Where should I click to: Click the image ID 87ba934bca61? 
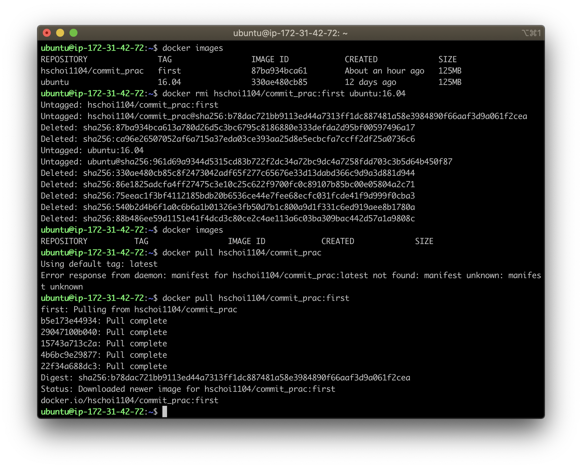pos(279,71)
